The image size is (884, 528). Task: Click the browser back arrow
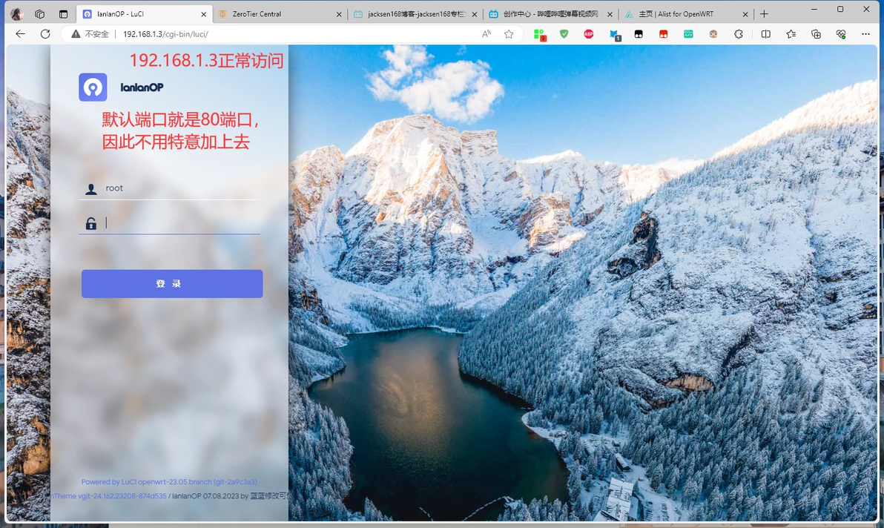click(x=20, y=34)
